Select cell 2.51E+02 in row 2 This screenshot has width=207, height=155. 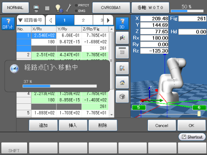point(44,55)
